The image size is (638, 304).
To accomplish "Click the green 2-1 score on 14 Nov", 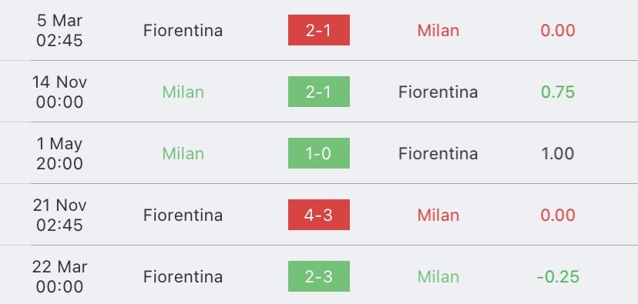I will 318,92.
